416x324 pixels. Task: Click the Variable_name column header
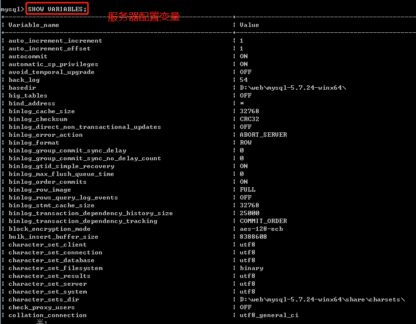34,25
